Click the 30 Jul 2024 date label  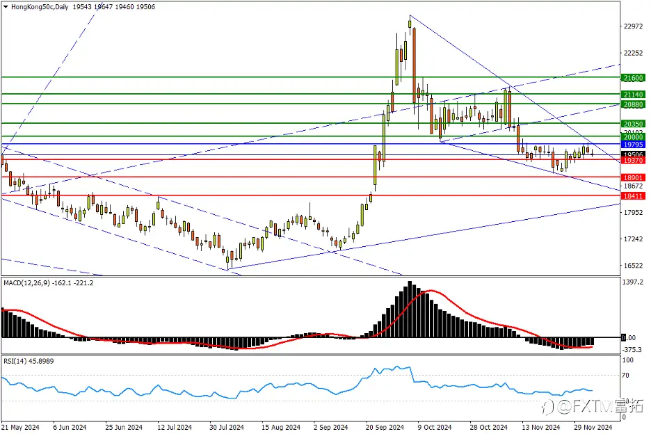tap(227, 427)
